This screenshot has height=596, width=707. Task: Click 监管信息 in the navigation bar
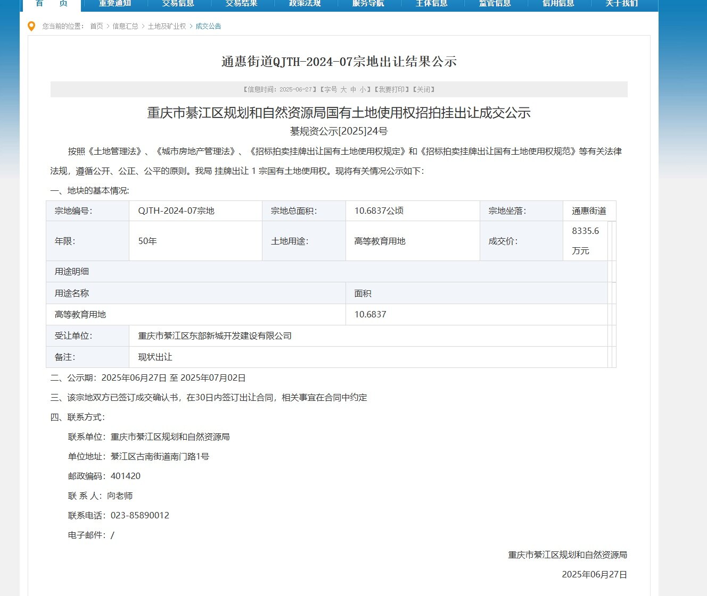[495, 4]
